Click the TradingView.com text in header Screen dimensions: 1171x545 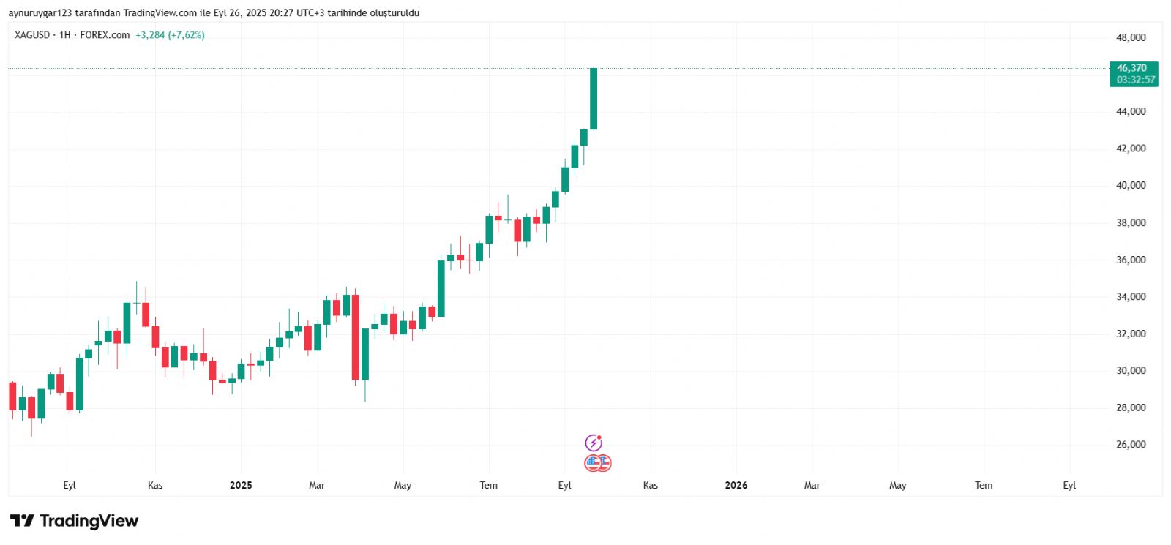160,13
